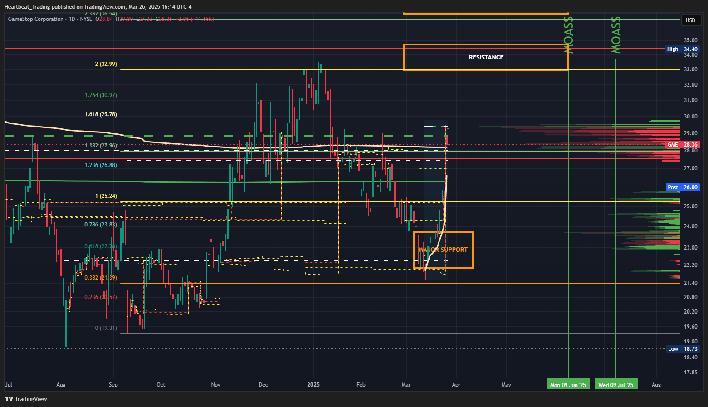The width and height of the screenshot is (708, 407).
Task: Click the 17.85 tick on the price scale
Action: pyautogui.click(x=691, y=373)
